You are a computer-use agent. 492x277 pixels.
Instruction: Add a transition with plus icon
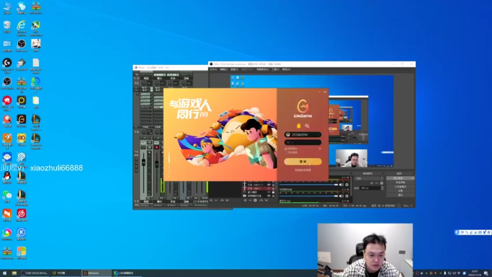click(x=371, y=183)
